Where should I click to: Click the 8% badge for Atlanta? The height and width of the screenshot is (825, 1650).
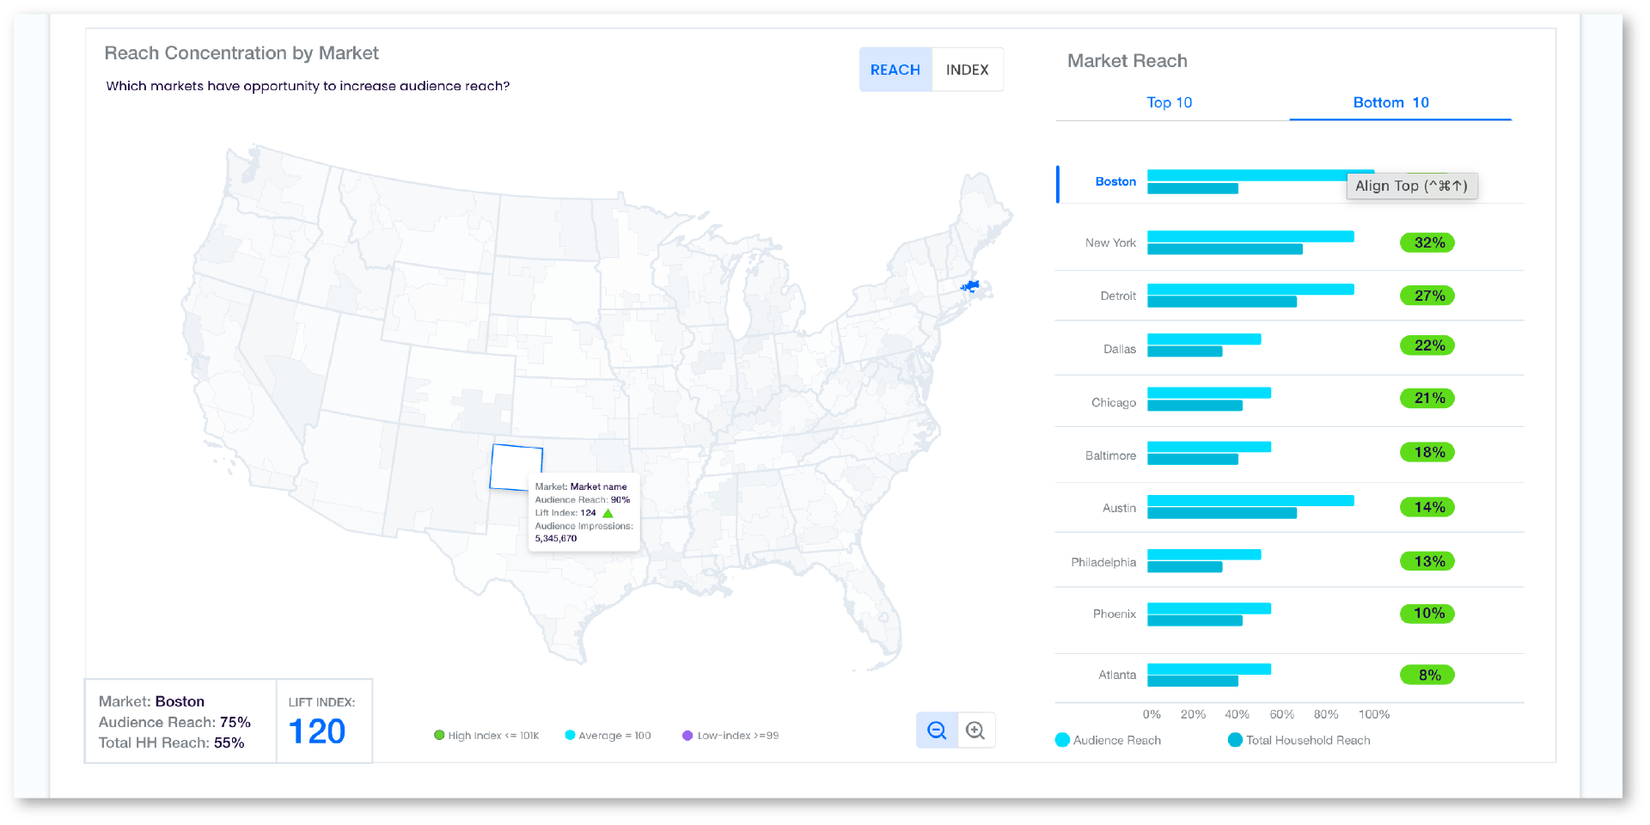(1427, 675)
